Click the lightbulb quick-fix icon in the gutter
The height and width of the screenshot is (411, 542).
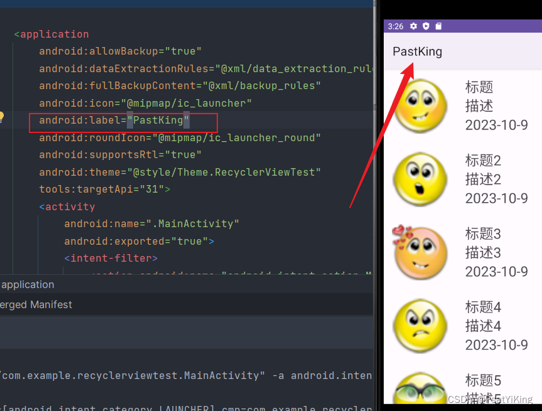click(1, 116)
